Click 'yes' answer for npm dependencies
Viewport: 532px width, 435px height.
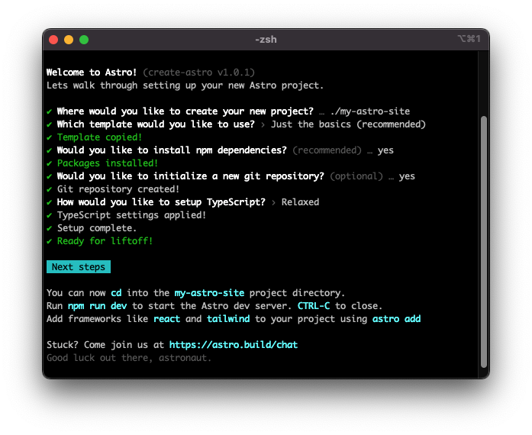[x=385, y=150]
